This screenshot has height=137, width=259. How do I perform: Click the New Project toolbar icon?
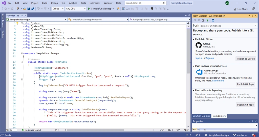[x=18, y=9]
